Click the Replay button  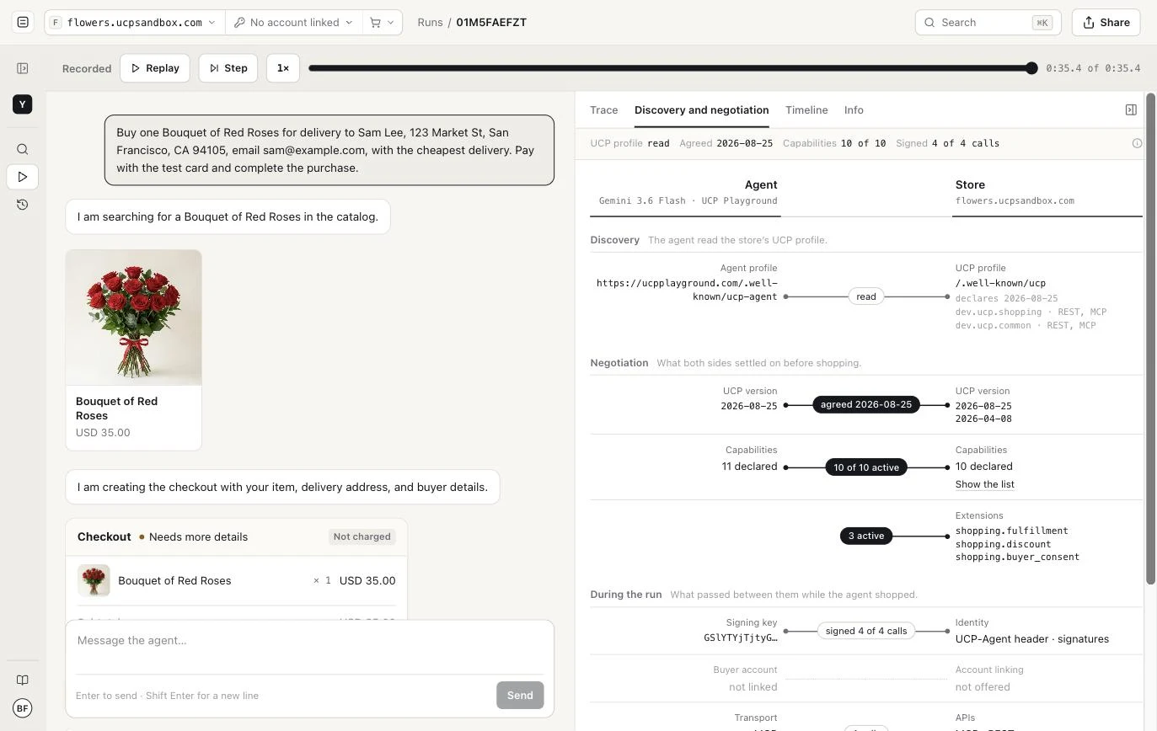click(x=155, y=68)
